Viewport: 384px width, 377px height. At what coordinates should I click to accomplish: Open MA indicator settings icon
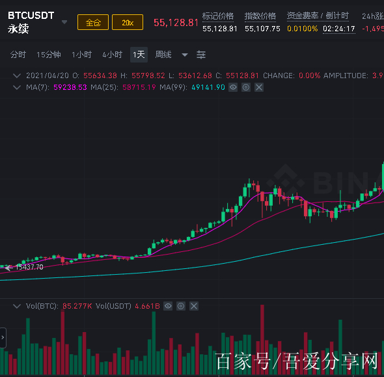point(246,87)
